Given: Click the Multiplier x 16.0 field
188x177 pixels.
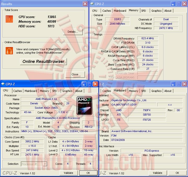Looking at the screenshot, I should [32, 146].
